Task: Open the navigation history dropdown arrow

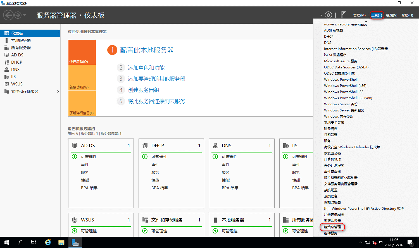Action: (25, 15)
